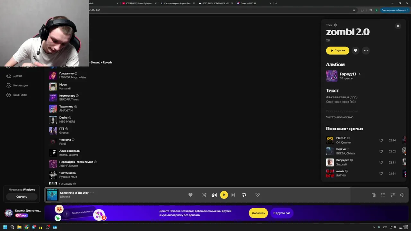Click info icon next to Чернила
The image size is (411, 231).
pos(73,140)
